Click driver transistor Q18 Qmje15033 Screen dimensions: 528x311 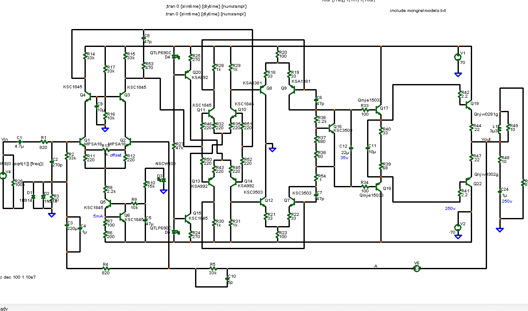click(x=379, y=186)
